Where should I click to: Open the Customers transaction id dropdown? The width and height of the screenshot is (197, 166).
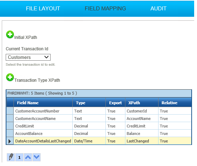[28, 57]
